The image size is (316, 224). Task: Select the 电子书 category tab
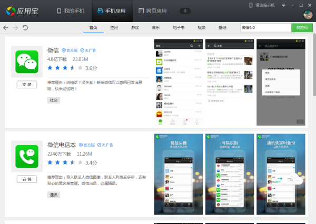179,27
